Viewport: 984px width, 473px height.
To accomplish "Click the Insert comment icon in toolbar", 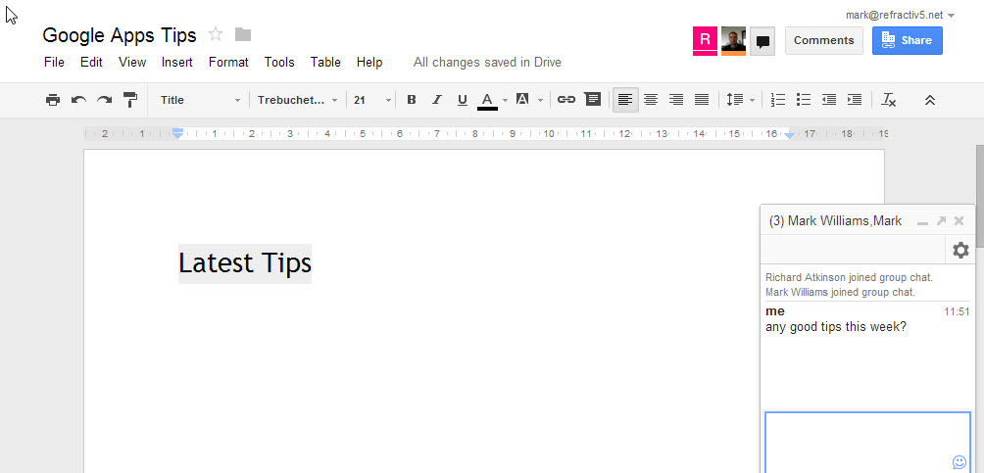I will point(592,99).
